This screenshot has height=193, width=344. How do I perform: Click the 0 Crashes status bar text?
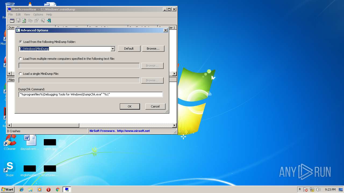(x=14, y=131)
